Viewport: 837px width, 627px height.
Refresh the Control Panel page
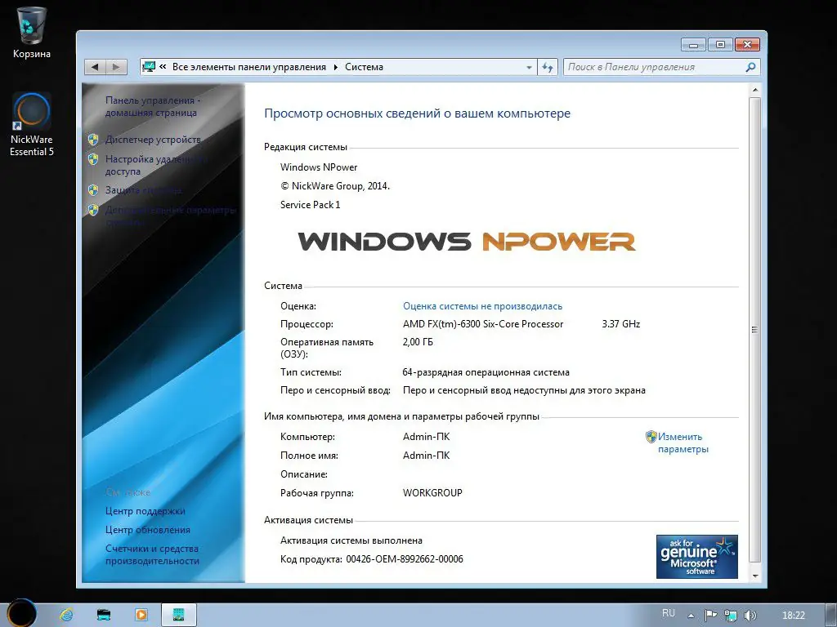[548, 67]
